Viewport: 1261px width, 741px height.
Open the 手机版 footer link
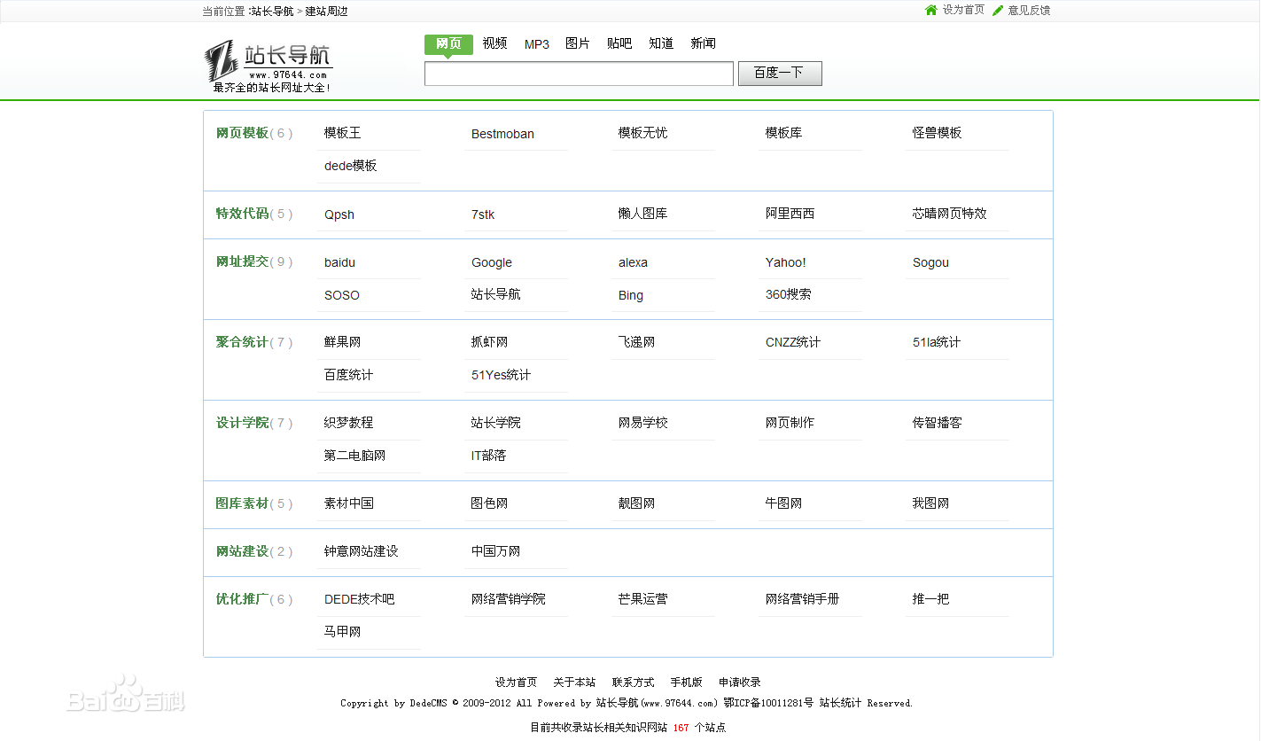pos(687,682)
